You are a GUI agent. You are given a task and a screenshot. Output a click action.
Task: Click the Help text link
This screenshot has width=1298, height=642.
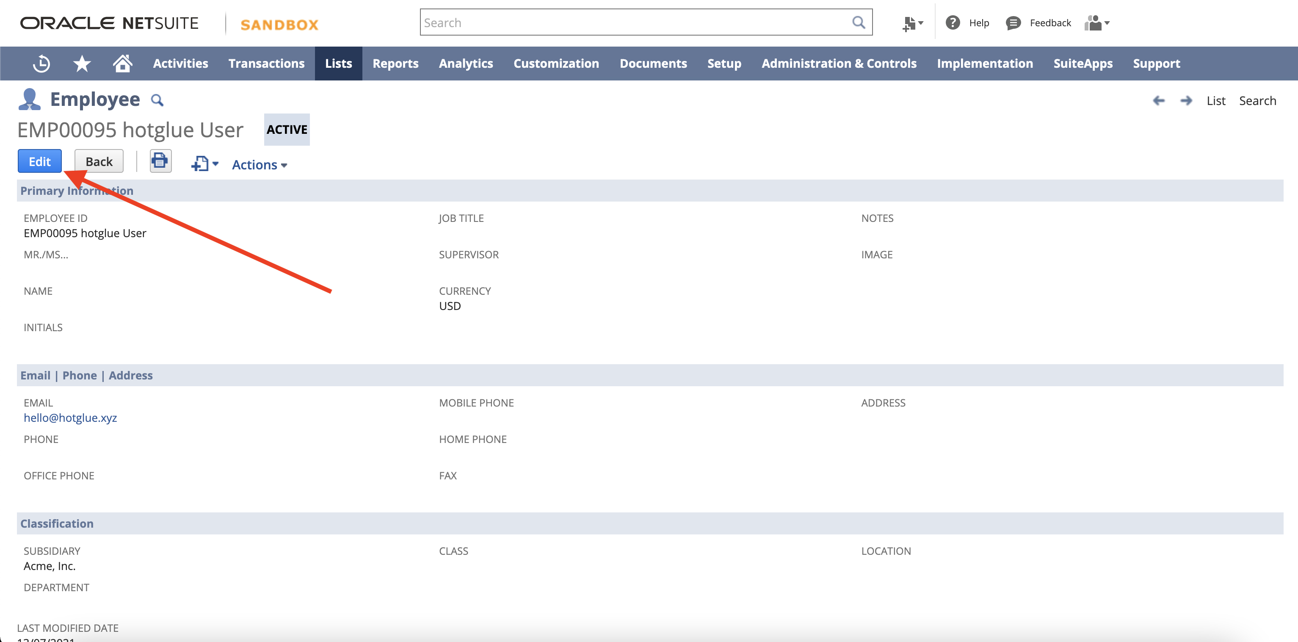tap(979, 23)
